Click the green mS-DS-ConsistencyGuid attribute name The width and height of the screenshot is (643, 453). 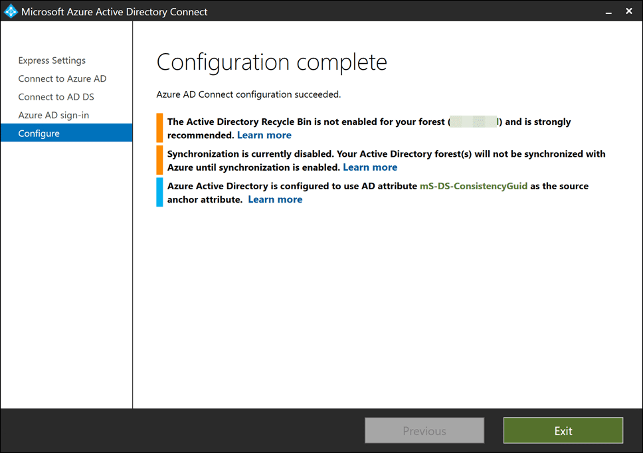(x=474, y=186)
